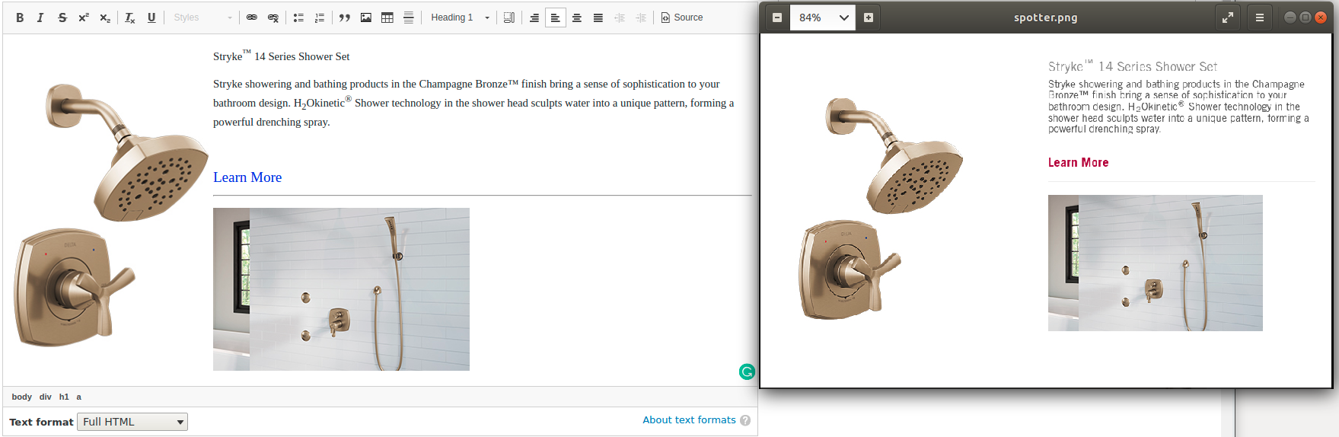The image size is (1339, 437).
Task: Click the active align left icon
Action: click(556, 18)
